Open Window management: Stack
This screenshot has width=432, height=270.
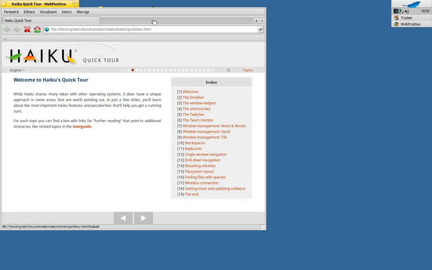pyautogui.click(x=206, y=132)
